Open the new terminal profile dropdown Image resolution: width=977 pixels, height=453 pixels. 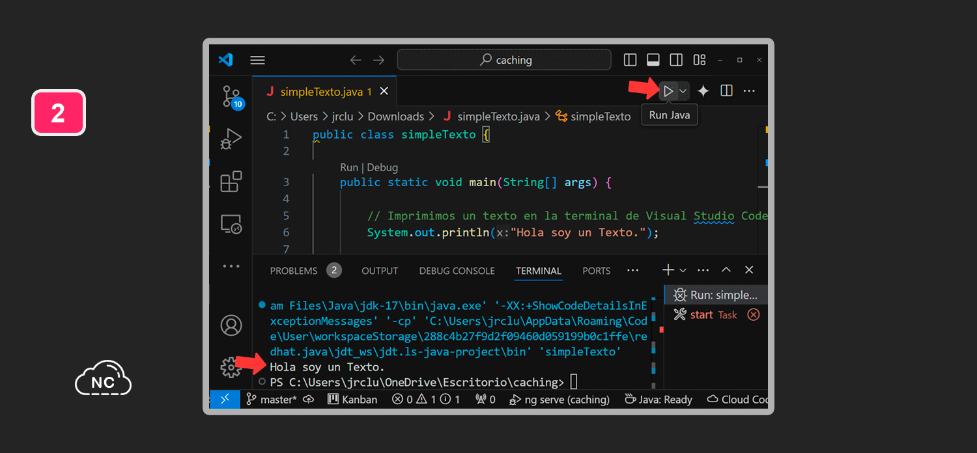tap(683, 270)
